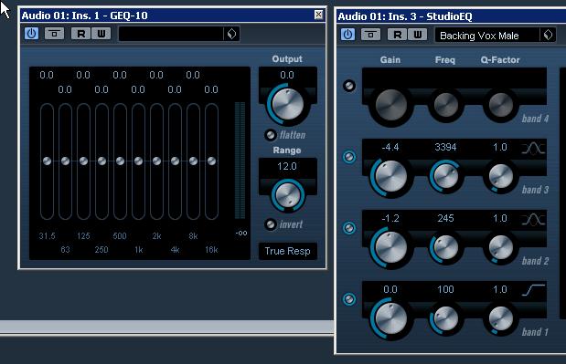
Task: Click band 2 gain value -1.2
Action: click(390, 218)
